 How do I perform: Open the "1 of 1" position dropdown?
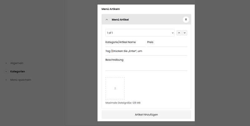click(x=140, y=33)
